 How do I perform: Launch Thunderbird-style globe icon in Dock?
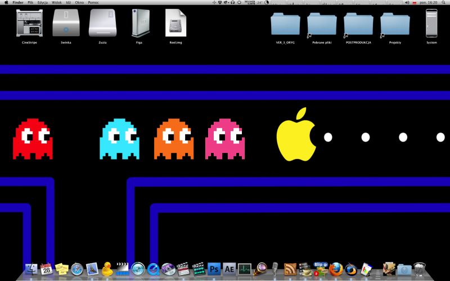click(x=351, y=270)
